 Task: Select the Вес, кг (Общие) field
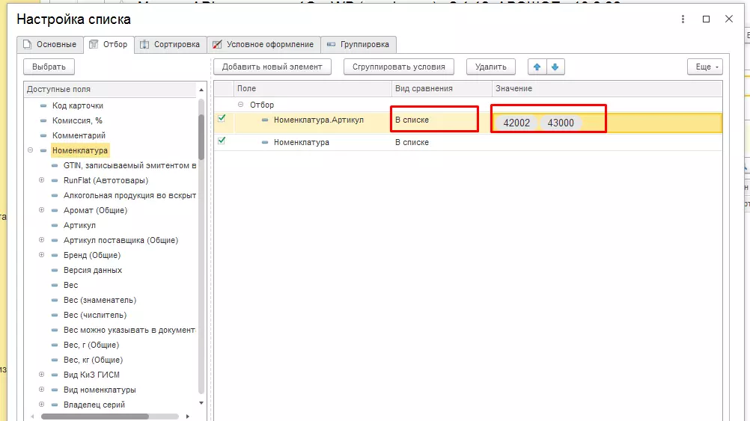pyautogui.click(x=94, y=360)
